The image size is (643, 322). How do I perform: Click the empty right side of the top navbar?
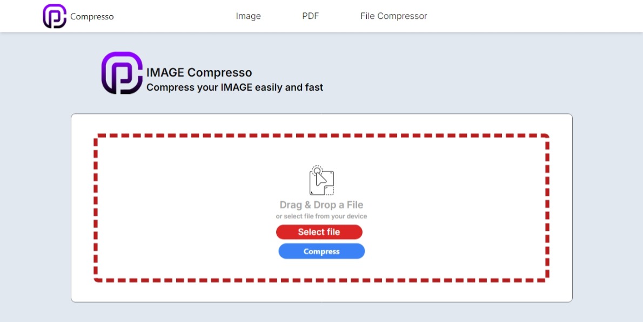coord(540,16)
